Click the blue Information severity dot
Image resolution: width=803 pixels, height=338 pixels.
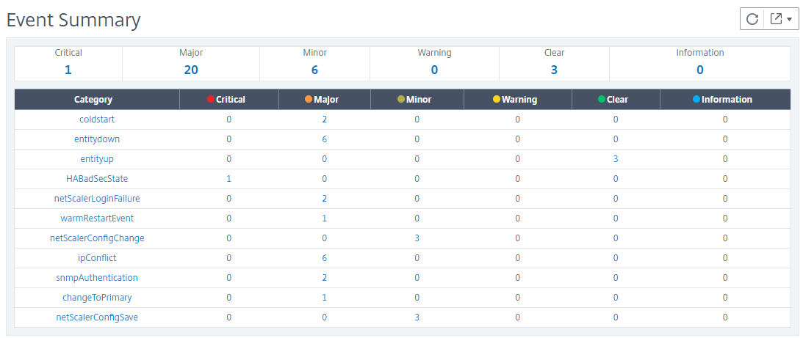click(x=696, y=99)
